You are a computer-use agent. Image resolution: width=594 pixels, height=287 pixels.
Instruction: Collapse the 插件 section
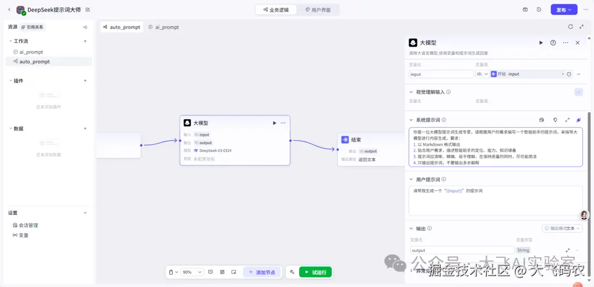10,81
